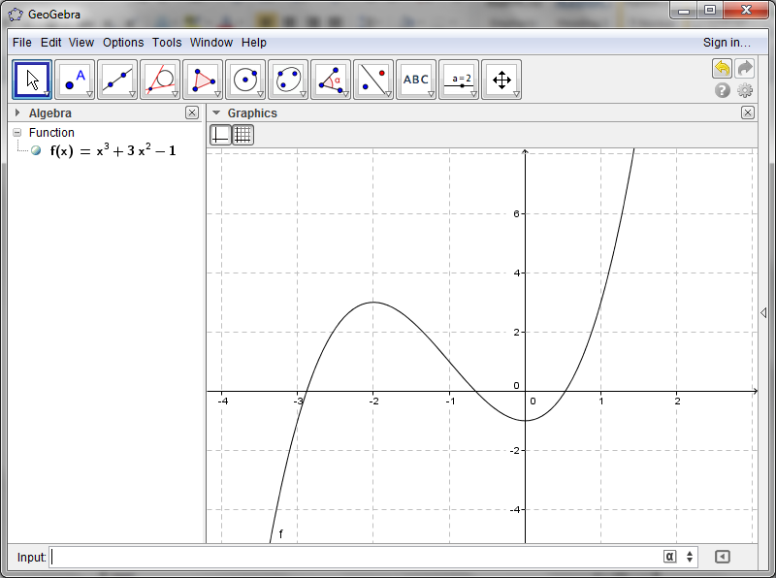Select the Point tool
Image resolution: width=776 pixels, height=578 pixels.
point(75,78)
